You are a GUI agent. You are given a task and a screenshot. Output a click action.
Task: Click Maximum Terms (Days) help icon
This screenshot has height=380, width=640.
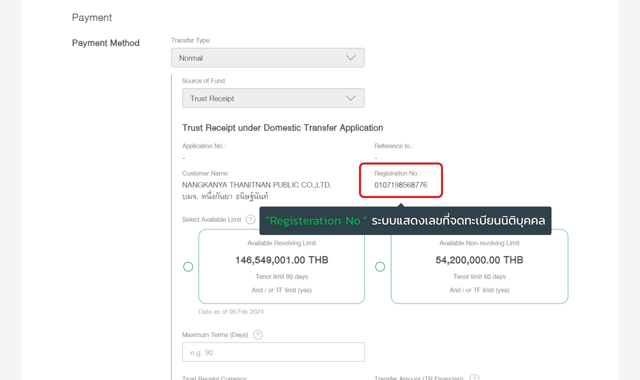click(258, 335)
